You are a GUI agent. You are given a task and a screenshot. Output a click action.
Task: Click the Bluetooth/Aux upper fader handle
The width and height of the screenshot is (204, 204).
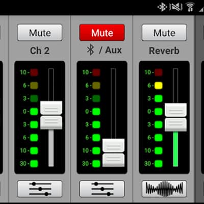113,145
